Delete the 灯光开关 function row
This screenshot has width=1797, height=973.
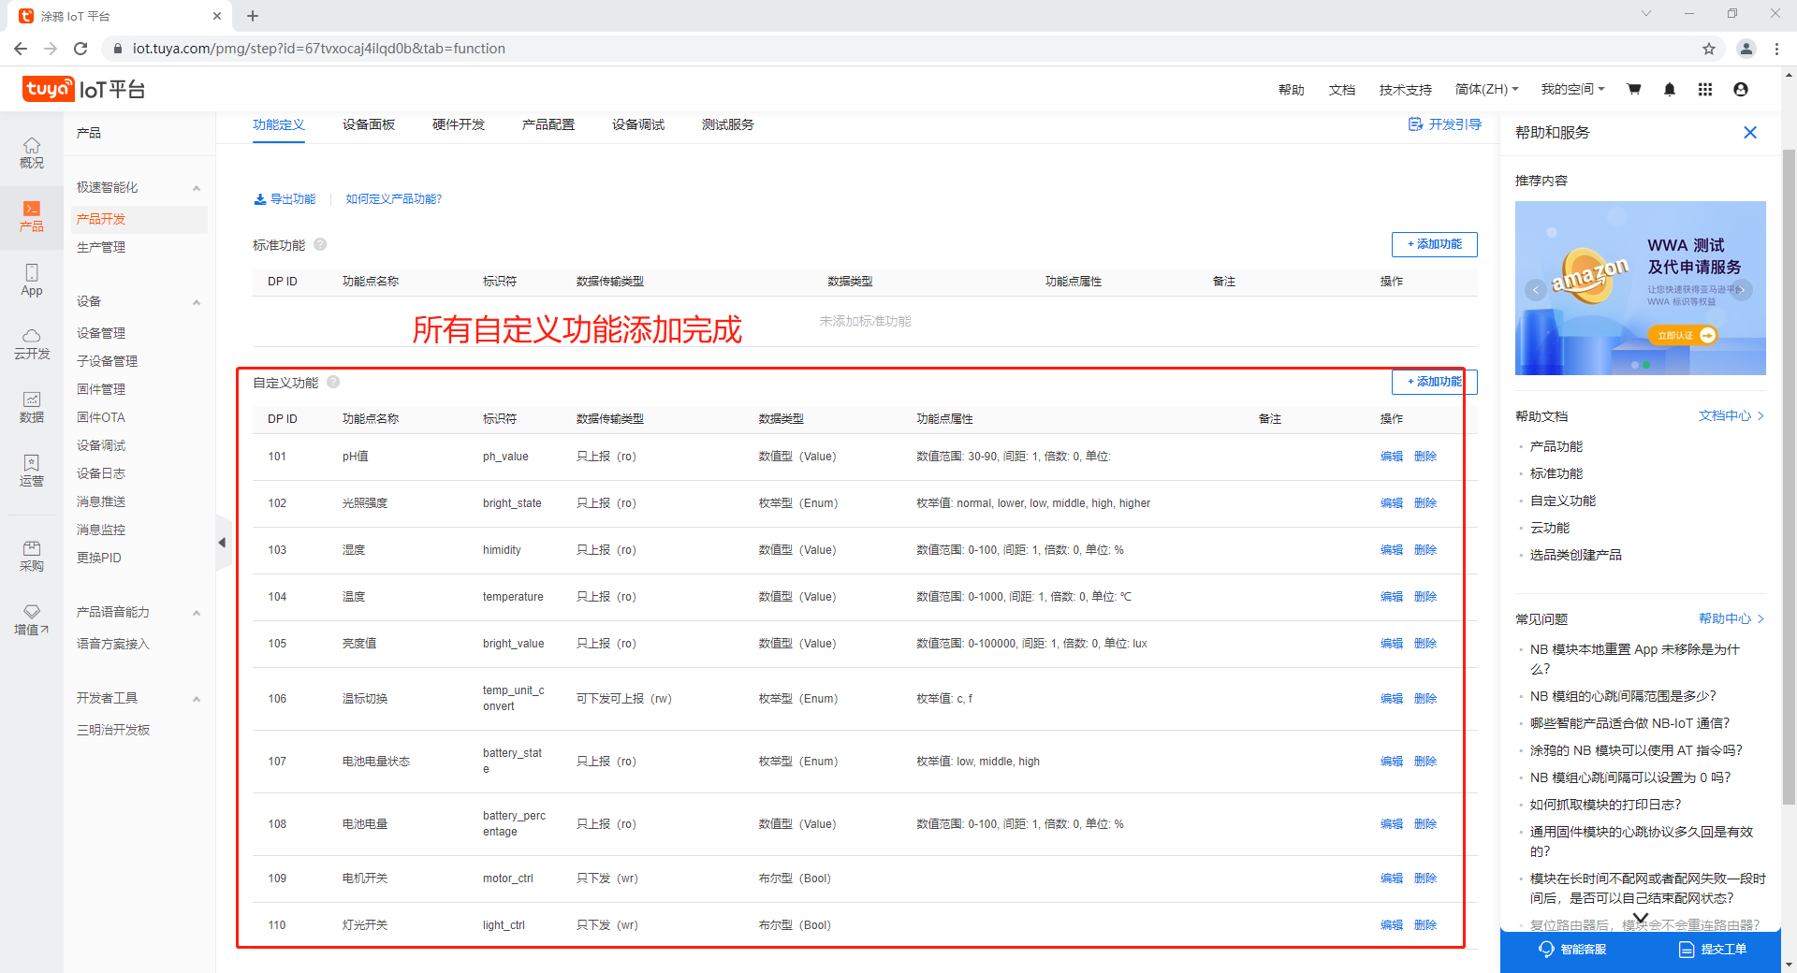(1425, 925)
